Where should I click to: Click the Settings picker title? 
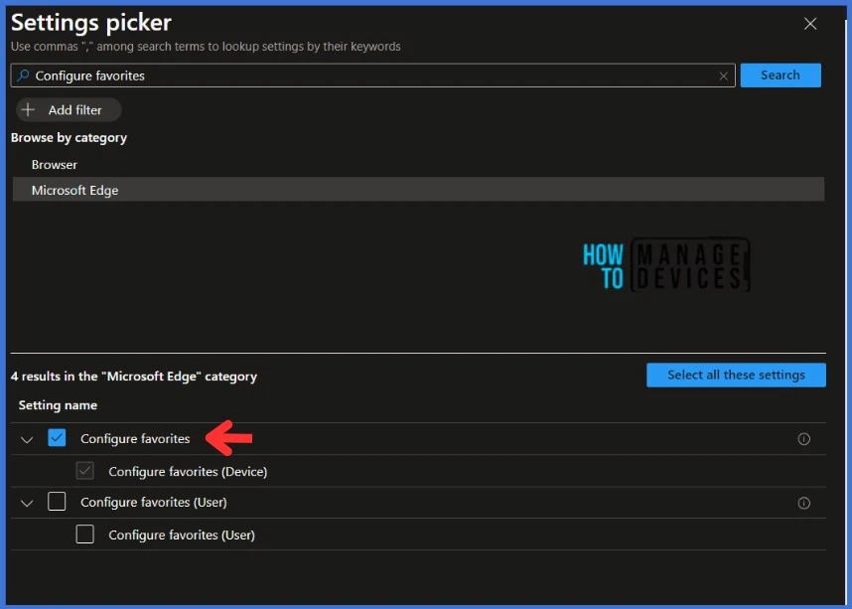(x=91, y=23)
